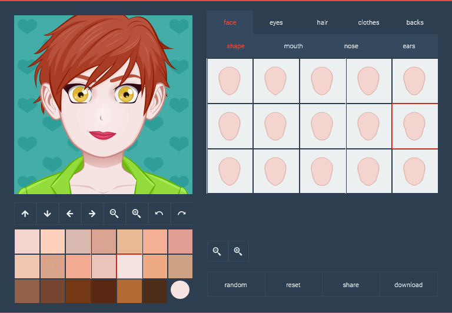Image resolution: width=452 pixels, height=313 pixels.
Task: Click the download button
Action: pyautogui.click(x=408, y=285)
